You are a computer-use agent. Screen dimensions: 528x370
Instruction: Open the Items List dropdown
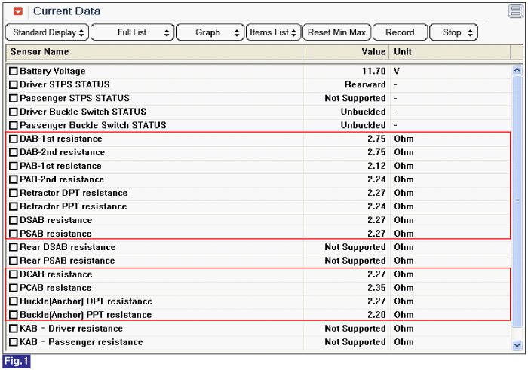[273, 32]
